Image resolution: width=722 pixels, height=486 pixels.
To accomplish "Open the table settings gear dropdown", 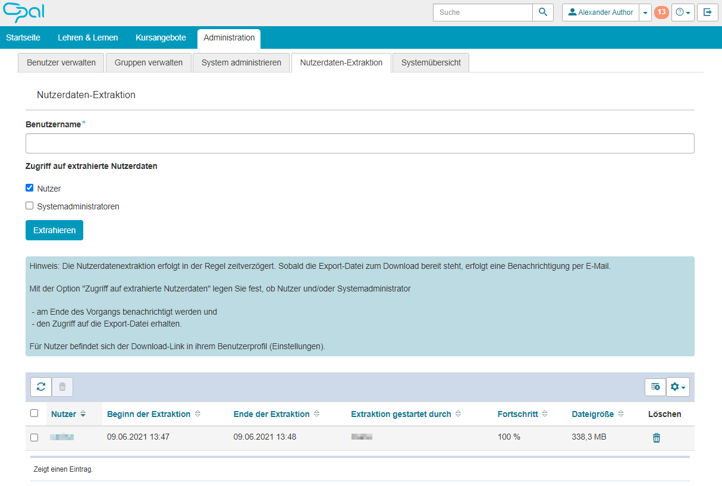I will (x=677, y=387).
